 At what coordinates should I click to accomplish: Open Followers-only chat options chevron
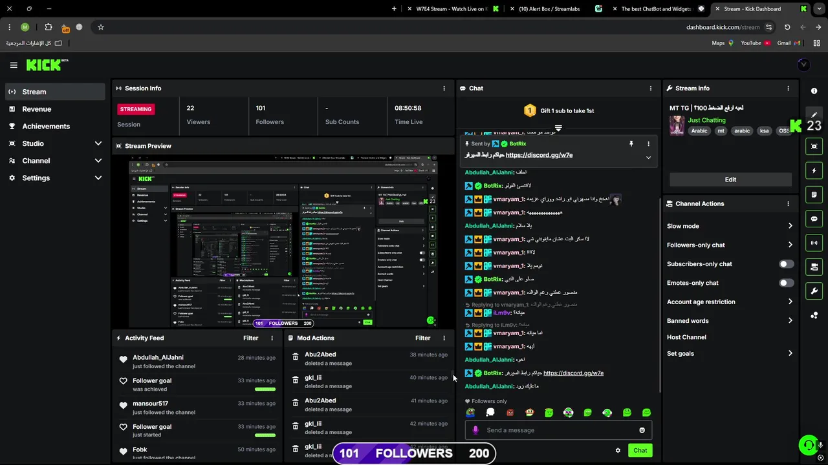click(790, 245)
